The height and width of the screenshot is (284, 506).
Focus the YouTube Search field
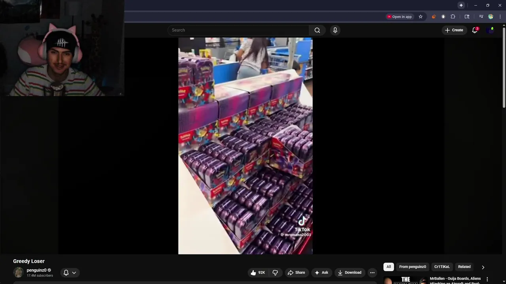click(238, 30)
